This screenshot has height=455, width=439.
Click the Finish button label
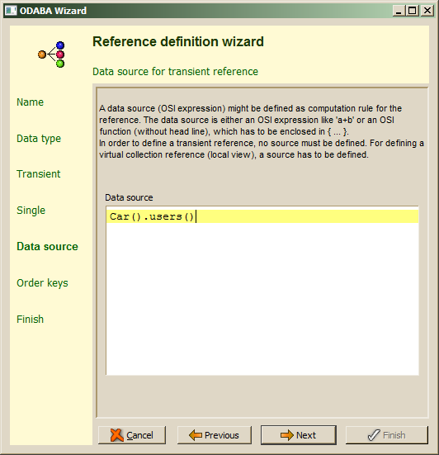(x=394, y=435)
